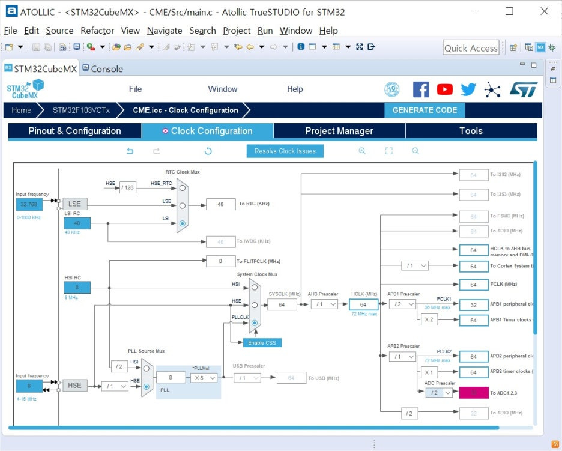The image size is (562, 451).
Task: Click the circular refresh icon above diagram
Action: 208,151
